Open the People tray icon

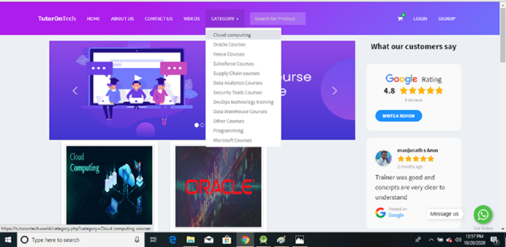click(x=419, y=240)
